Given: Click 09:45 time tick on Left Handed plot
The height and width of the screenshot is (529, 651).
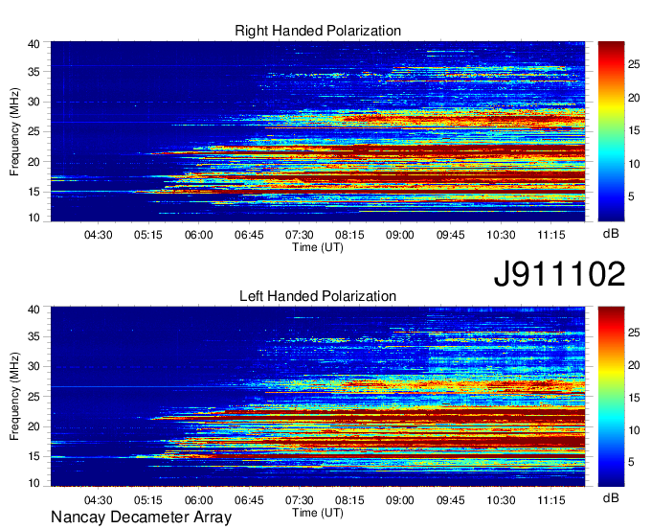Looking at the screenshot, I should coord(451,500).
